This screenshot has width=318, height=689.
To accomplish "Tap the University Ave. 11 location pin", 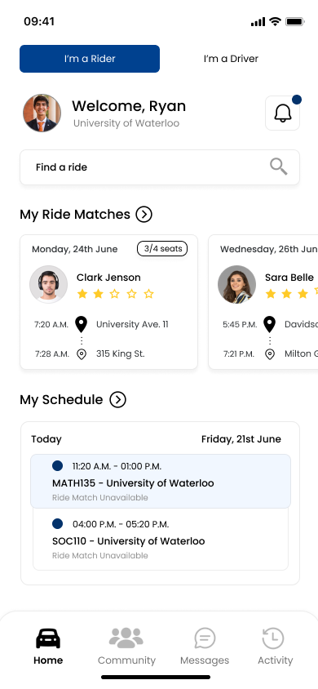I will tap(82, 324).
